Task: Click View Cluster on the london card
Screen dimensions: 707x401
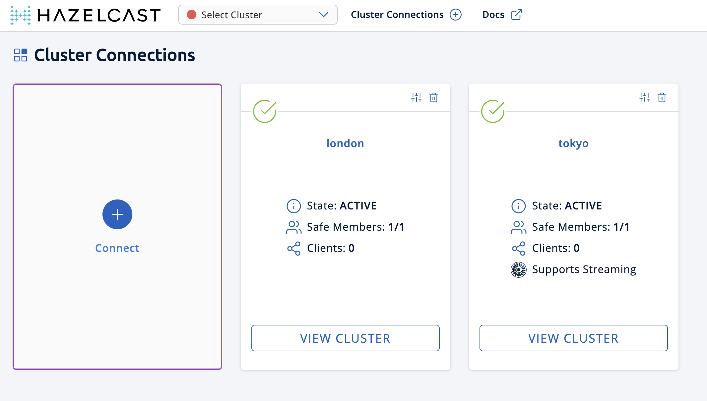Action: point(345,338)
